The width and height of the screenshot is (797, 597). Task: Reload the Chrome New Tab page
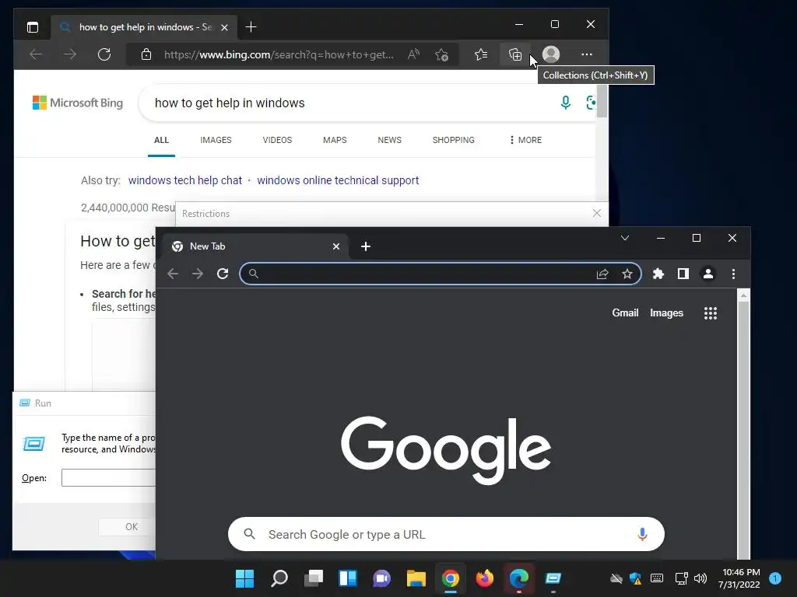point(223,274)
